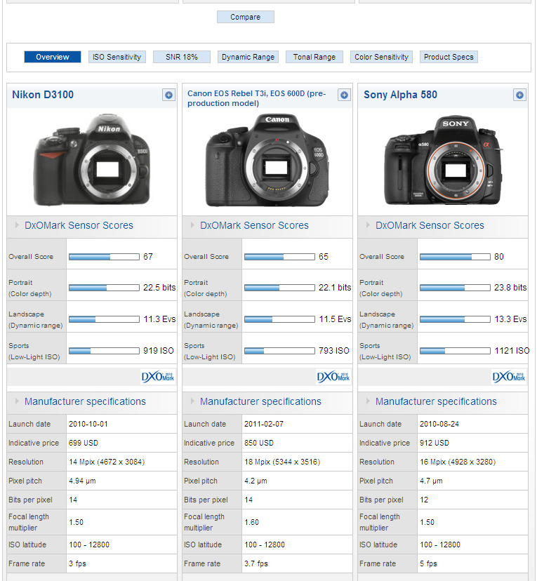
Task: Click the plus icon beside Canon EOS Rebel T3i
Action: pos(344,95)
